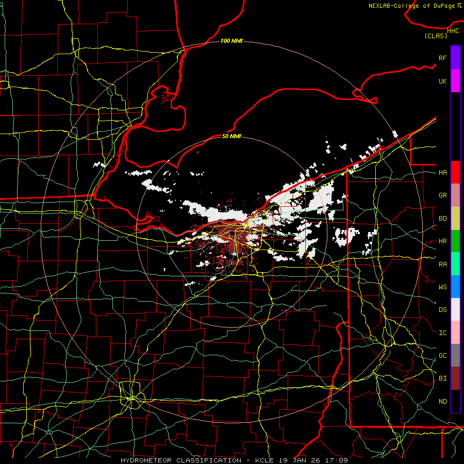
Task: Click the 100 NMI range ring label
Action: point(231,41)
